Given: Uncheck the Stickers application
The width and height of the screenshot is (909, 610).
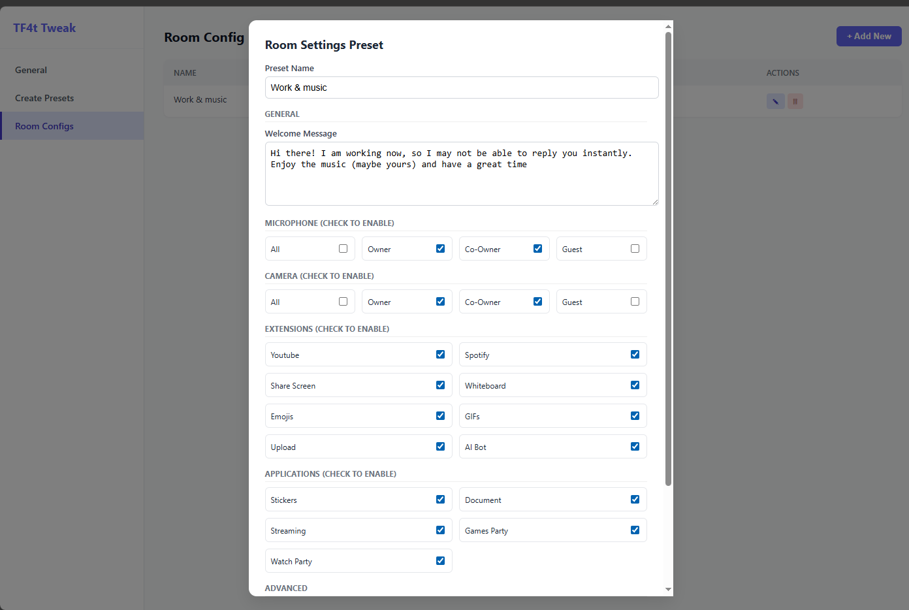Looking at the screenshot, I should pyautogui.click(x=440, y=500).
